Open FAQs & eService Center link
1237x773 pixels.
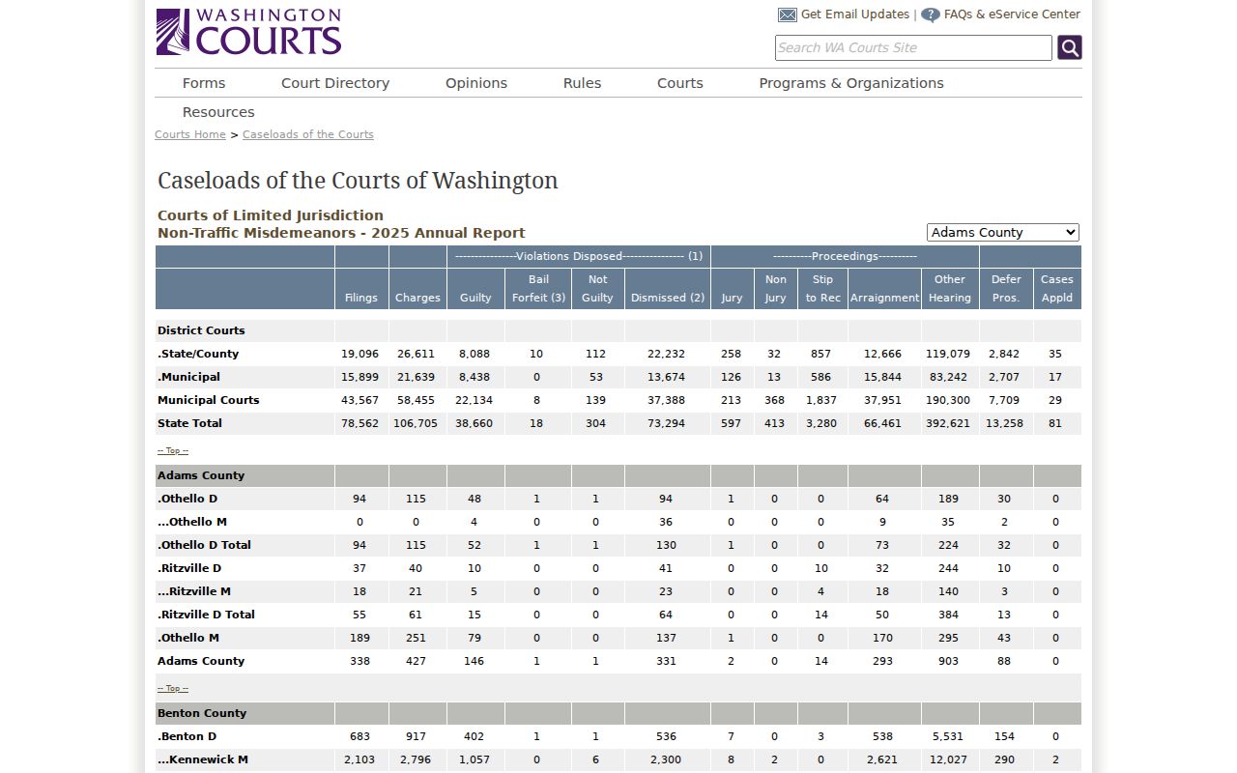[1012, 14]
